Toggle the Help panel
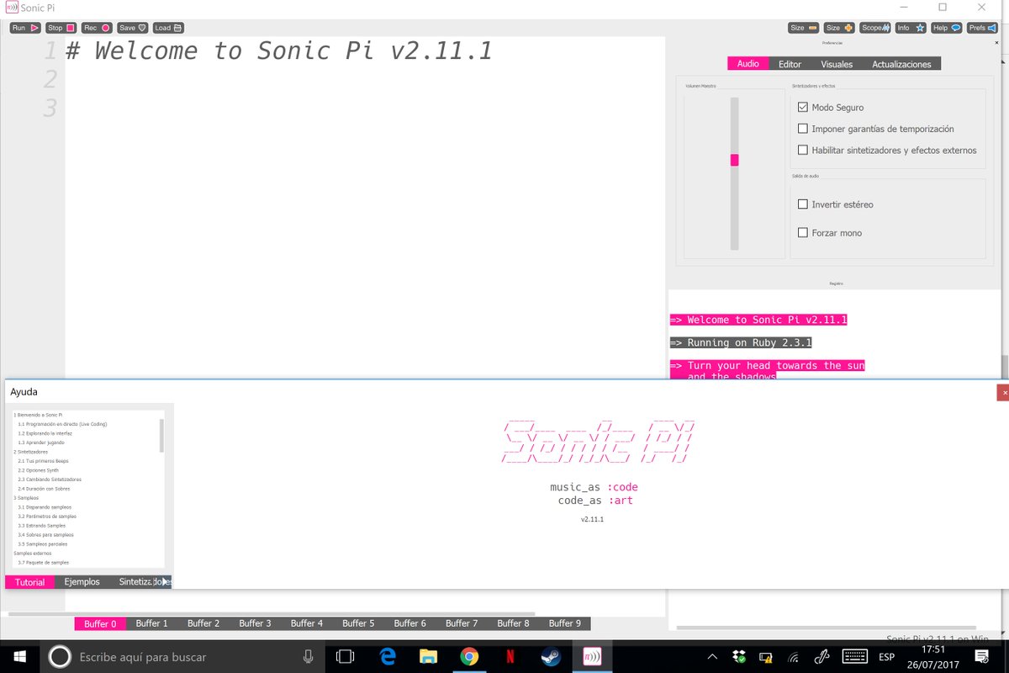Image resolution: width=1009 pixels, height=673 pixels. [x=947, y=28]
